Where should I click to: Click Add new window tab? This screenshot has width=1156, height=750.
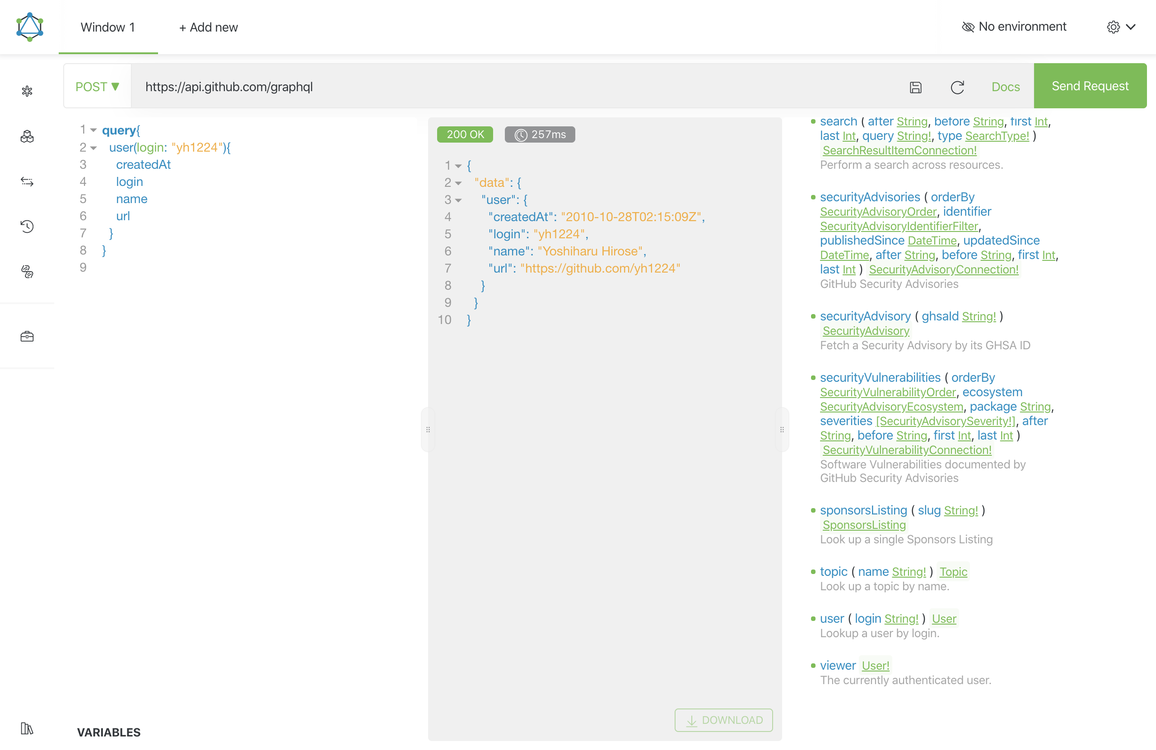pos(207,27)
